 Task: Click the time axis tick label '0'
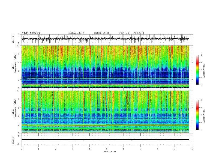click(22, 149)
